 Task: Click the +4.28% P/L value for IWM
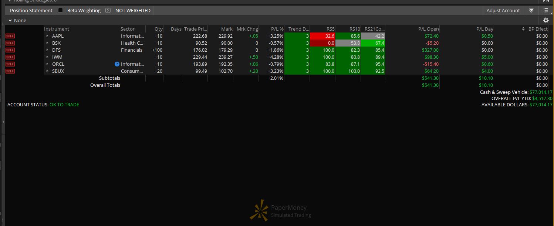click(x=276, y=57)
